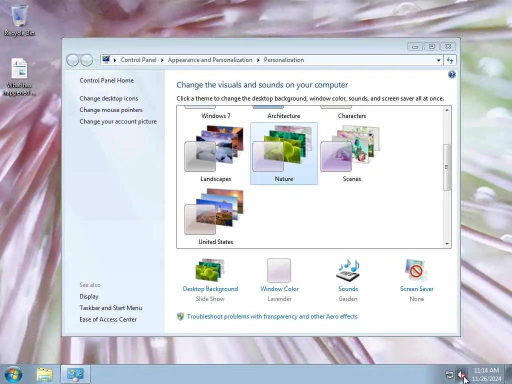
Task: Click the Forward navigation button
Action: 86,60
